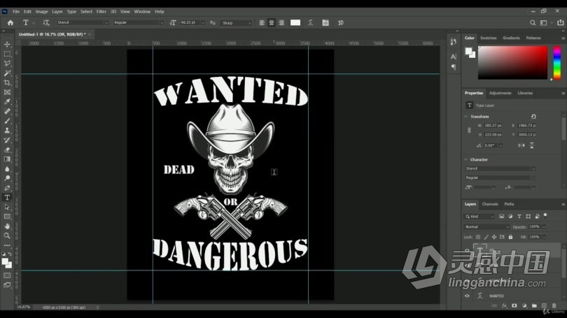Toggle the type layer filter
Viewport: 567px width, 318px height.
(x=519, y=217)
